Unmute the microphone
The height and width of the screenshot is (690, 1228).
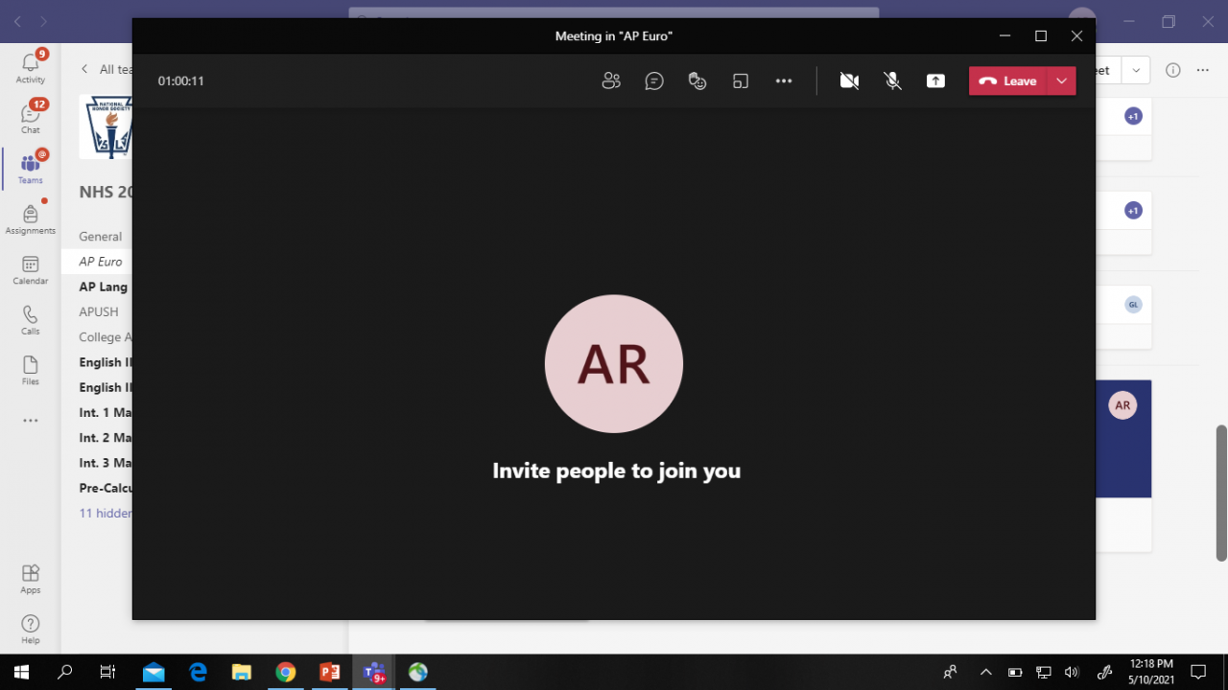[893, 81]
